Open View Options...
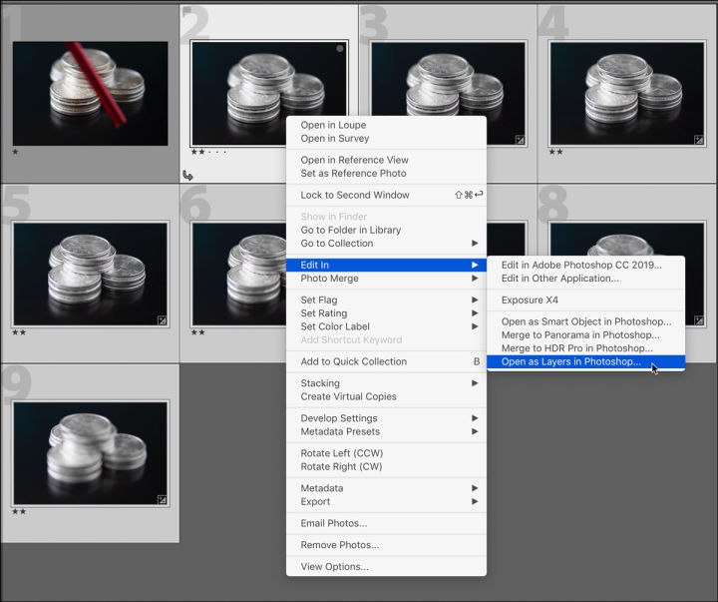The height and width of the screenshot is (602, 718). 386,567
